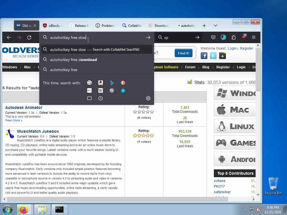Click the Twitter icon on OldVersion page

pyautogui.click(x=213, y=56)
